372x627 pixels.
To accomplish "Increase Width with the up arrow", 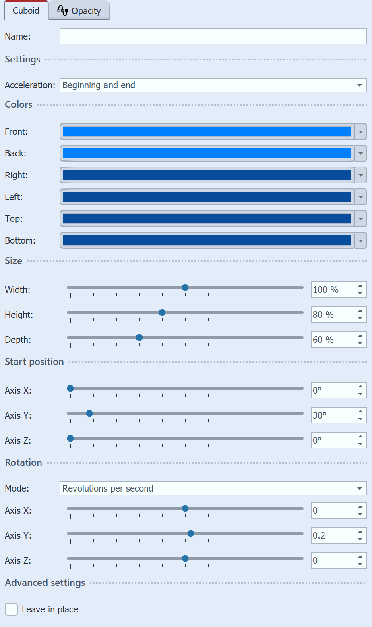I will pyautogui.click(x=360, y=286).
